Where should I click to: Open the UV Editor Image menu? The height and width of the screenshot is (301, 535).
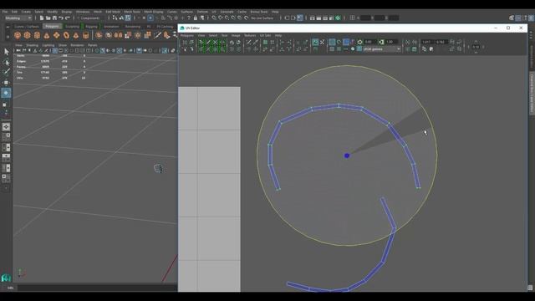[x=236, y=35]
